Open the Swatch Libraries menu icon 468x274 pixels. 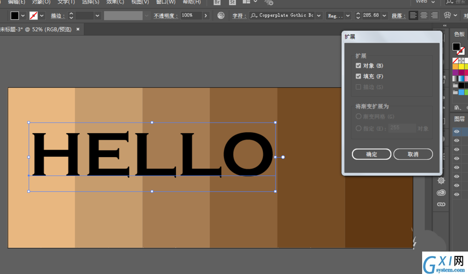click(x=457, y=108)
